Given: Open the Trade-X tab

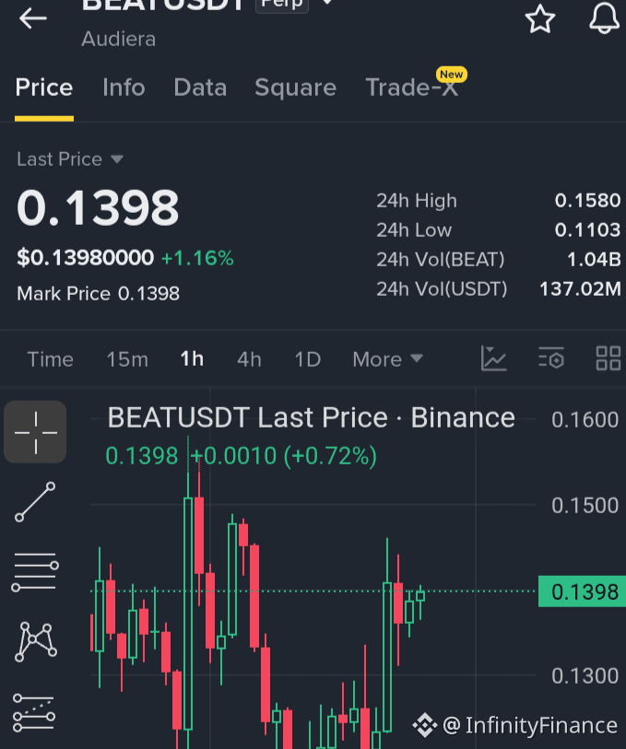Looking at the screenshot, I should tap(412, 88).
